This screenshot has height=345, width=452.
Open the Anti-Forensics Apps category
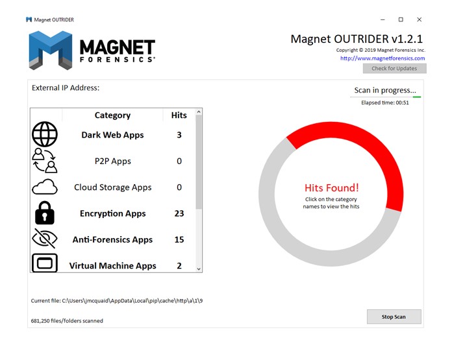click(x=112, y=240)
